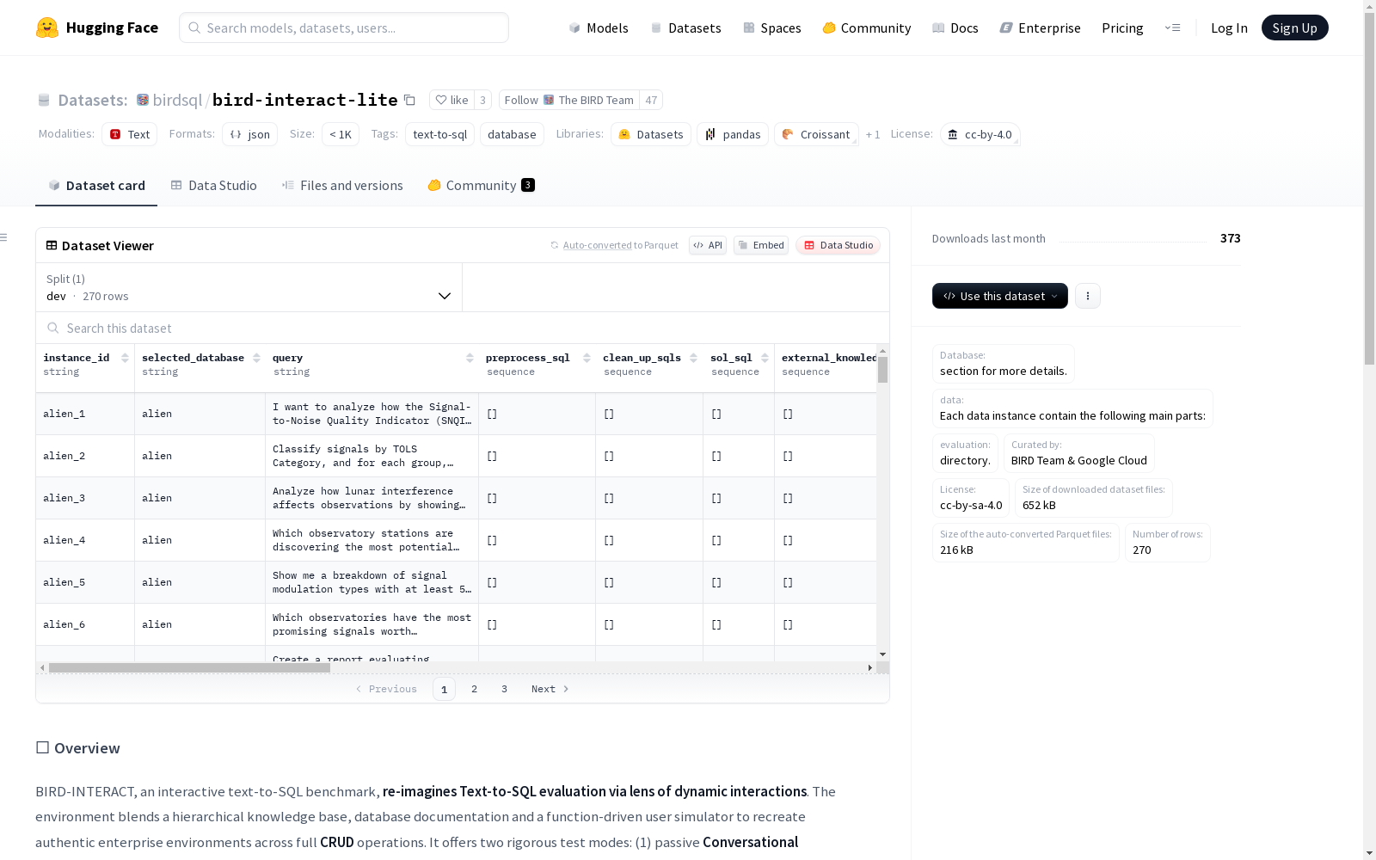Open the Use this dataset dropdown
The width and height of the screenshot is (1376, 860).
1000,296
